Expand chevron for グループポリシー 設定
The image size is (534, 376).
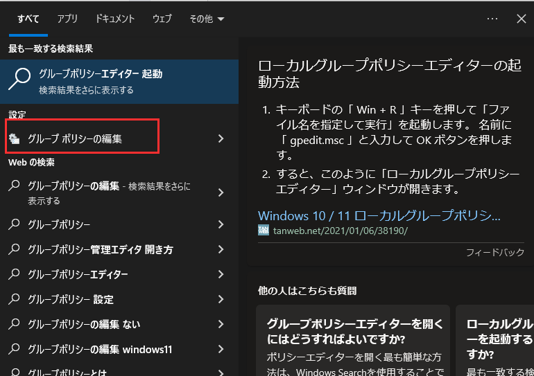(221, 299)
